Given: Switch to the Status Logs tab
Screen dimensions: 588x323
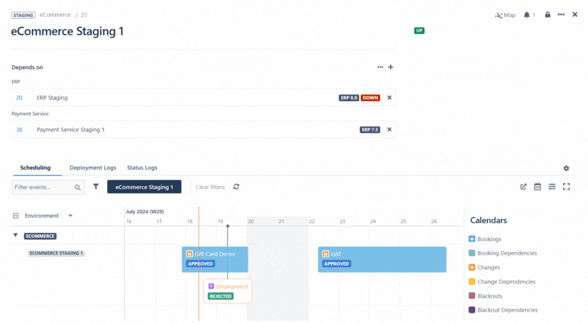Looking at the screenshot, I should tap(142, 168).
